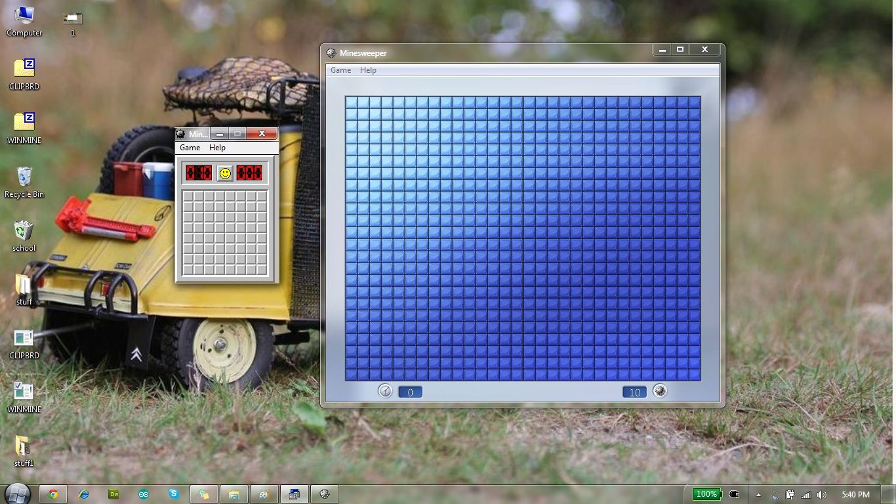Screen dimensions: 896x504
Task: Click a tile in the blue minefield grid
Action: (523, 236)
